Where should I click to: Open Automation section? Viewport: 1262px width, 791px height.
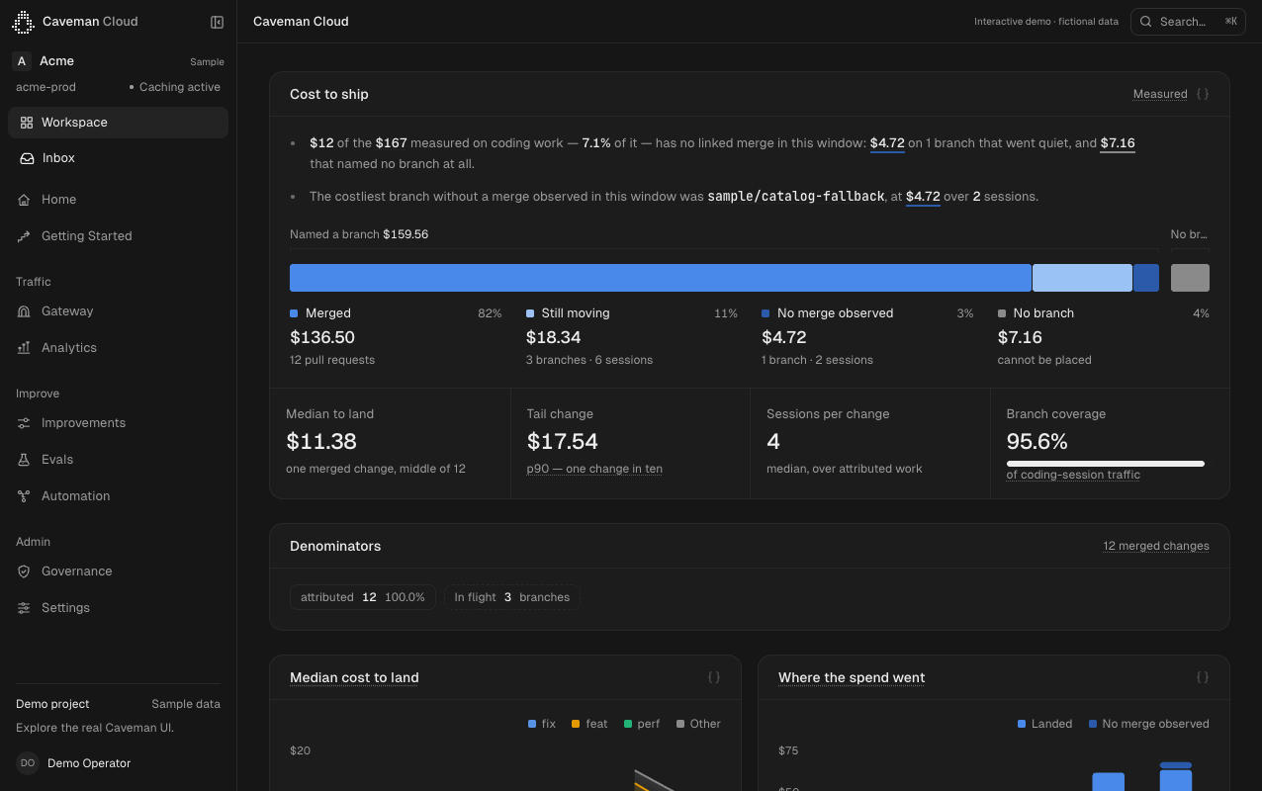[x=119, y=496]
